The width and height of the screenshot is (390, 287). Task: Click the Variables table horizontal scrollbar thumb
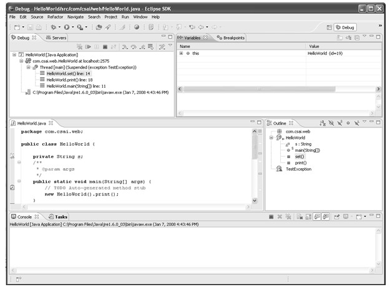pyautogui.click(x=259, y=89)
